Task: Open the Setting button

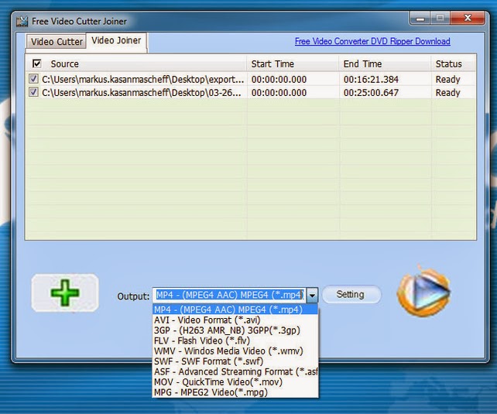Action: [351, 294]
